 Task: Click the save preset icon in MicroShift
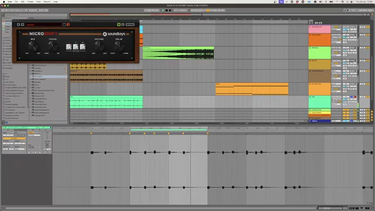click(64, 25)
